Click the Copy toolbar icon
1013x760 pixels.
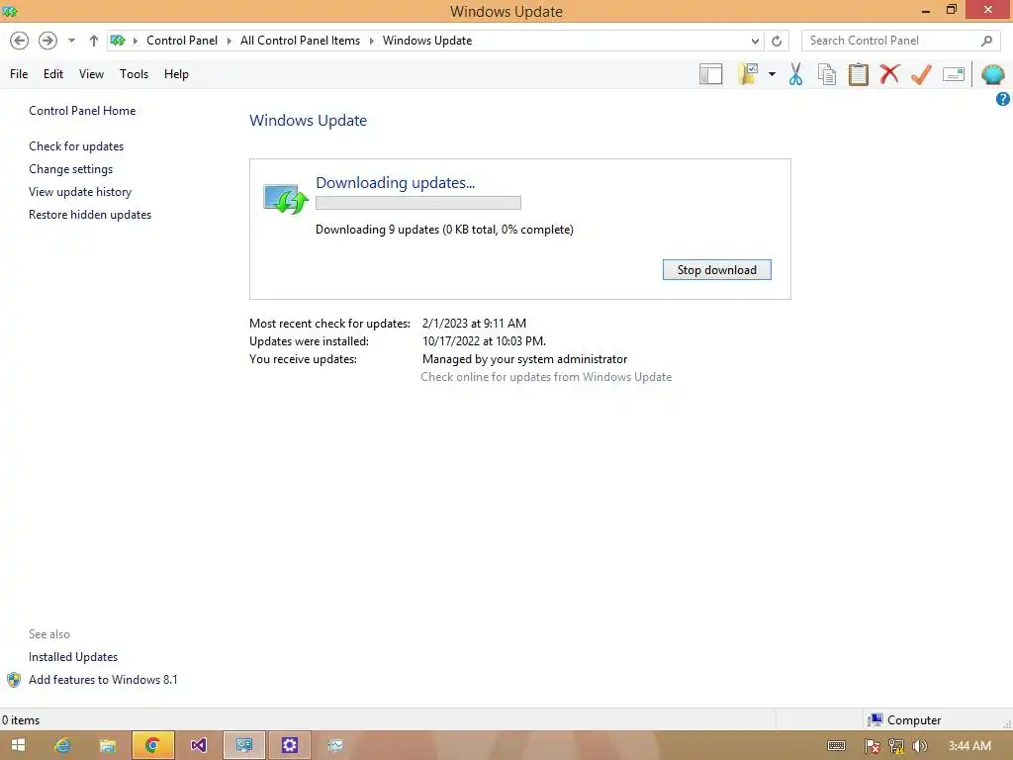point(827,74)
